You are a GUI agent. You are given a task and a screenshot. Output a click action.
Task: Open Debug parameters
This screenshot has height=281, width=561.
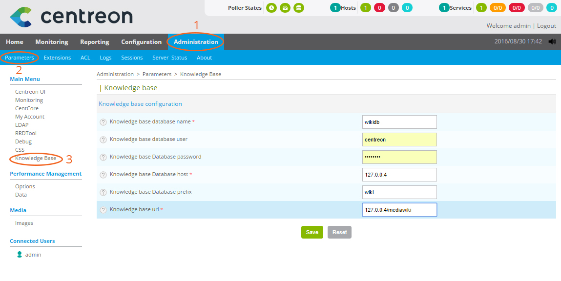[x=23, y=141]
